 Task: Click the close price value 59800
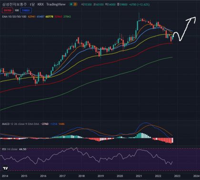tap(124, 5)
